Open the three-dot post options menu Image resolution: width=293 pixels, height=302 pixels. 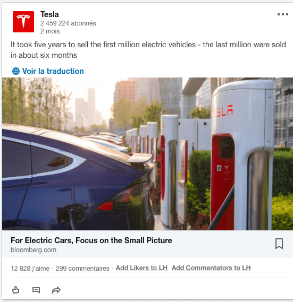pyautogui.click(x=283, y=14)
